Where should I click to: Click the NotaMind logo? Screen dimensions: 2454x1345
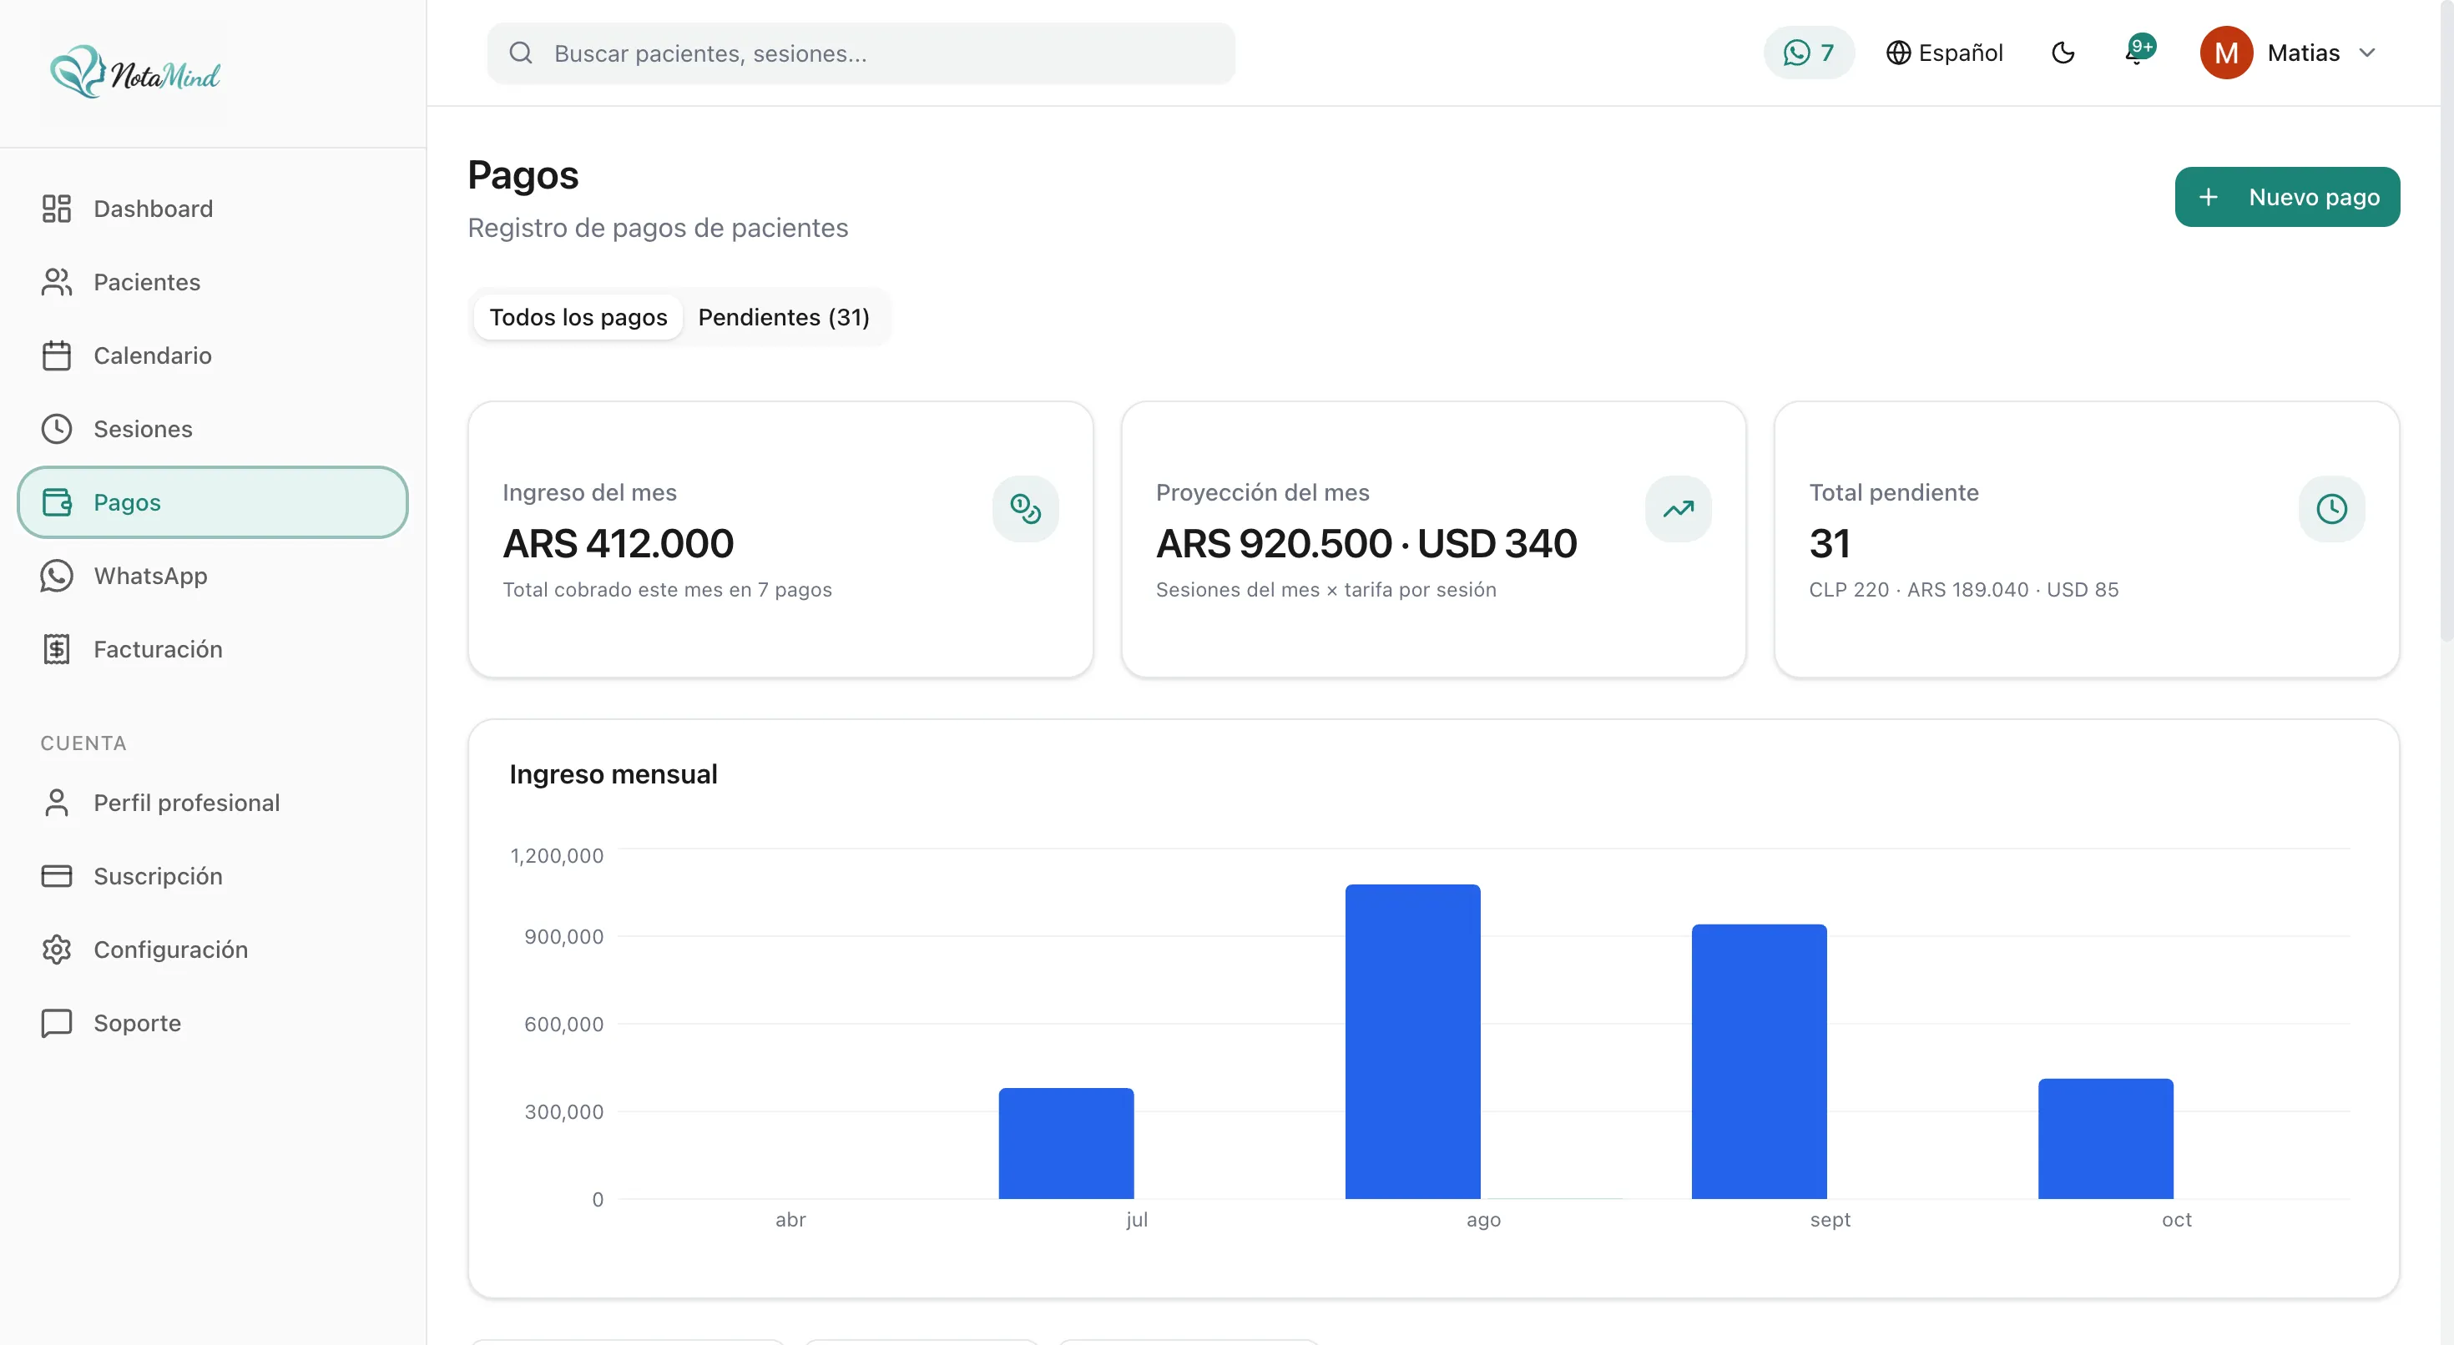[134, 73]
